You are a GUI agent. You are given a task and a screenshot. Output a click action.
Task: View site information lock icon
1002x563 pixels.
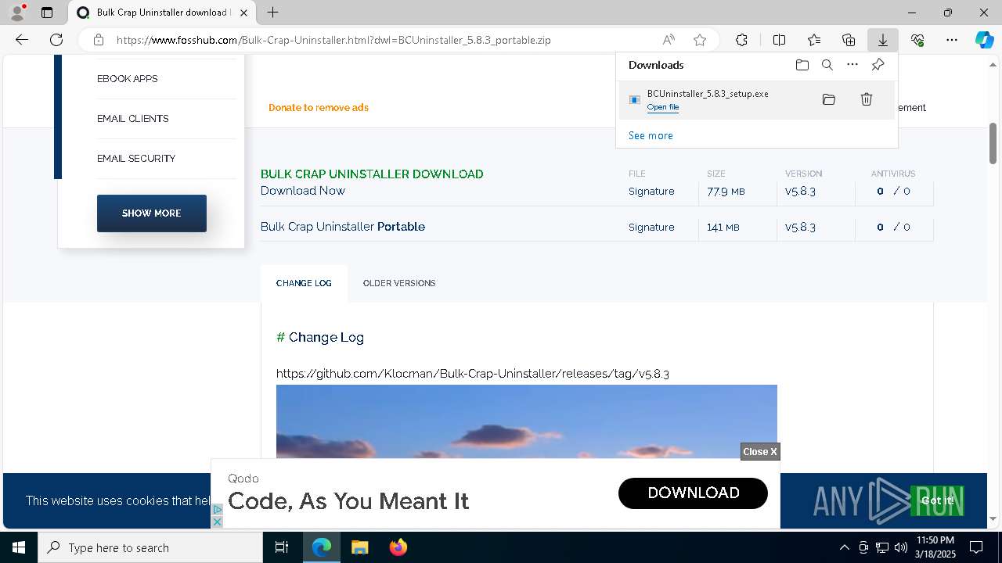pos(99,40)
